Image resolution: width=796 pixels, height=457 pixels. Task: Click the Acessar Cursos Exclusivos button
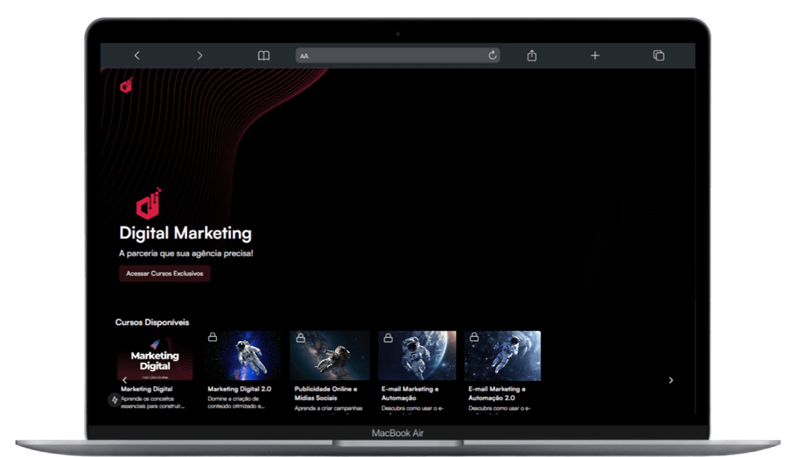(x=165, y=273)
